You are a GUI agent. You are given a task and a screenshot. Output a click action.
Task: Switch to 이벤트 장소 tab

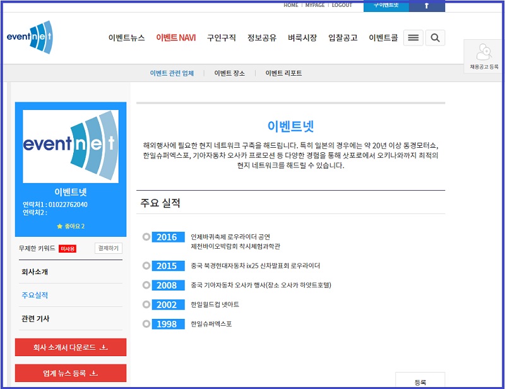pos(229,73)
